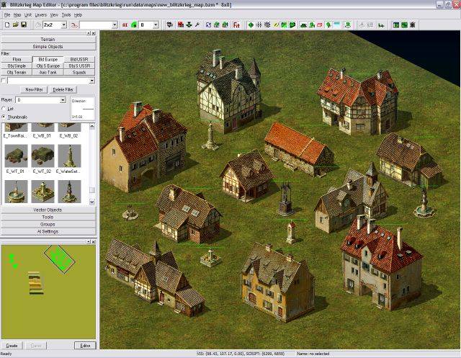Save the map with the floppy icon
The height and width of the screenshot is (358, 461).
tap(23, 24)
